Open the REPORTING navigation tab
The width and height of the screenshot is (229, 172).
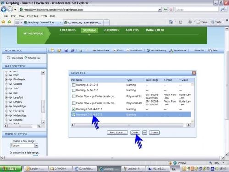point(111,30)
